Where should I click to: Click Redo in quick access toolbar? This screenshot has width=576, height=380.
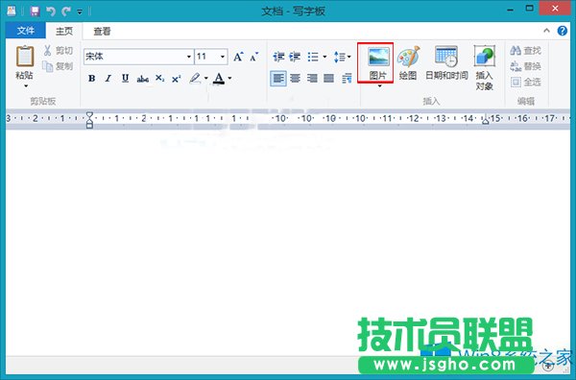66,11
